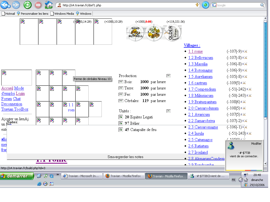The image size is (270, 202).
Task: Switch to the first Travian - Mozilla Firefox taskbar window
Action: coord(124,176)
